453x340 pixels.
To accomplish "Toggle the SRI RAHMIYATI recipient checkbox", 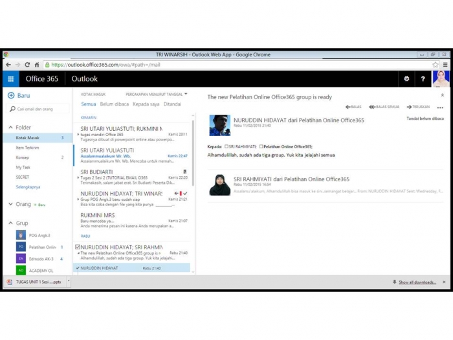I will pyautogui.click(x=226, y=146).
